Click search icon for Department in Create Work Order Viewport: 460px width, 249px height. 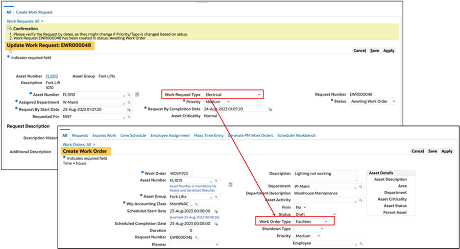click(x=360, y=187)
